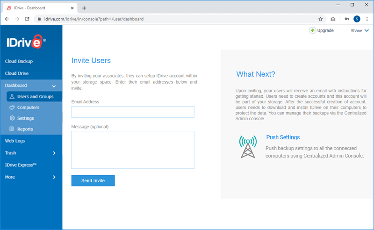Click the More menu label

(x=10, y=177)
